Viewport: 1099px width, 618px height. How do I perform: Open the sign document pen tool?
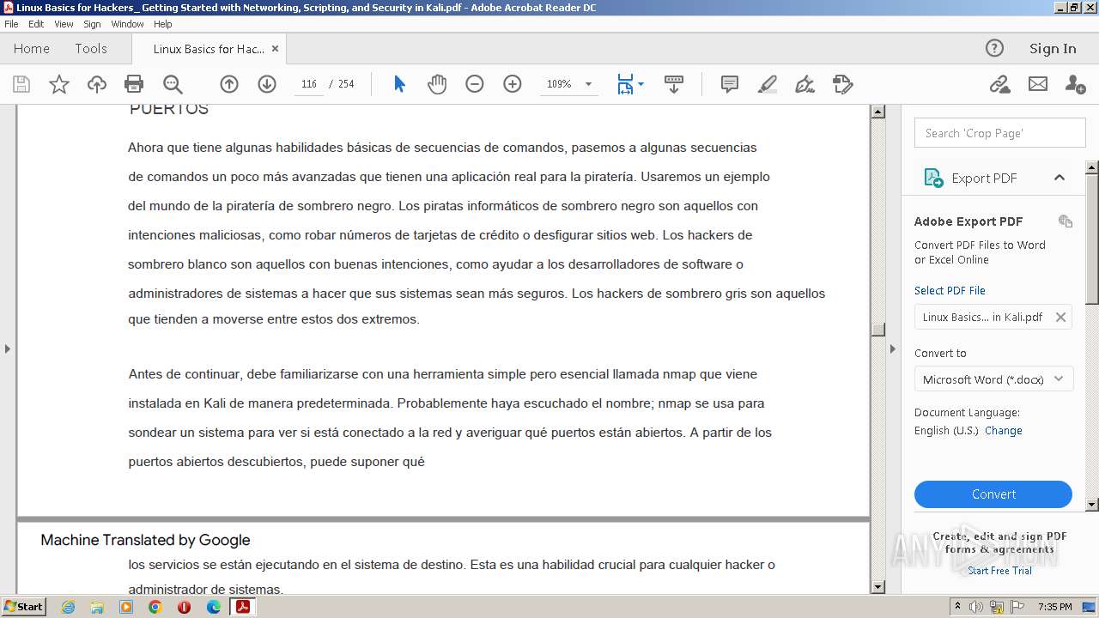[x=805, y=84]
